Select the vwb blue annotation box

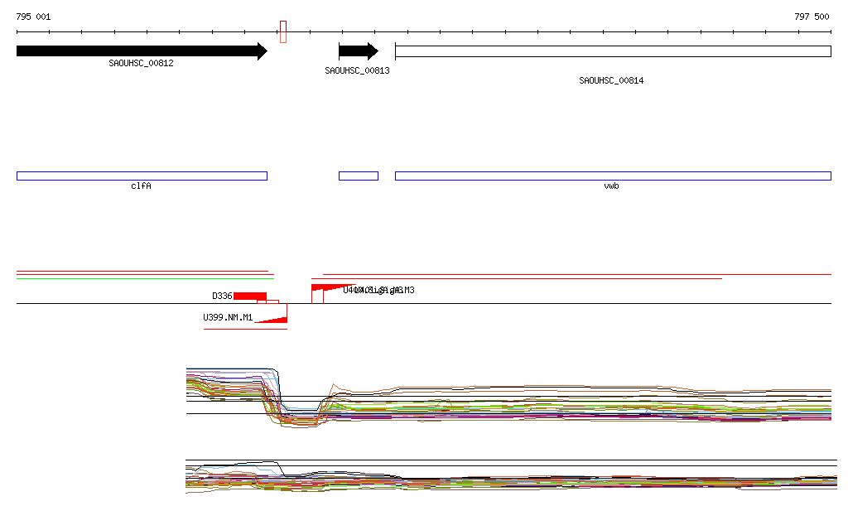click(x=613, y=176)
